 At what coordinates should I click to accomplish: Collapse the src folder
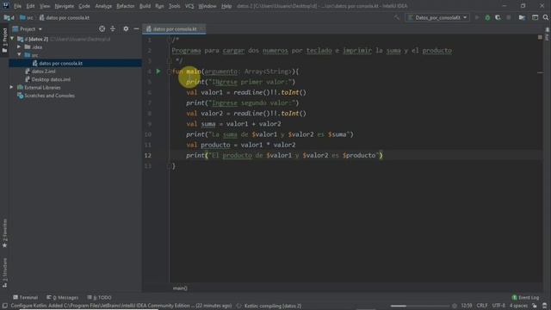pos(19,55)
